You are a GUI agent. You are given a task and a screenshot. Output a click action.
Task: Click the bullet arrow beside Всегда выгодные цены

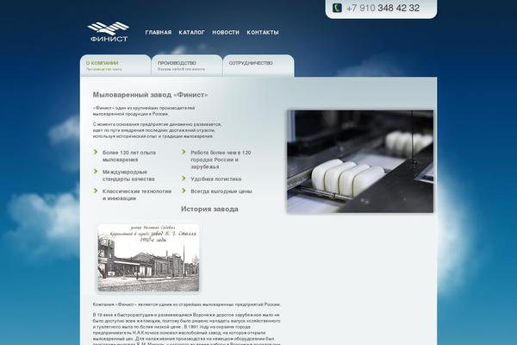[184, 191]
